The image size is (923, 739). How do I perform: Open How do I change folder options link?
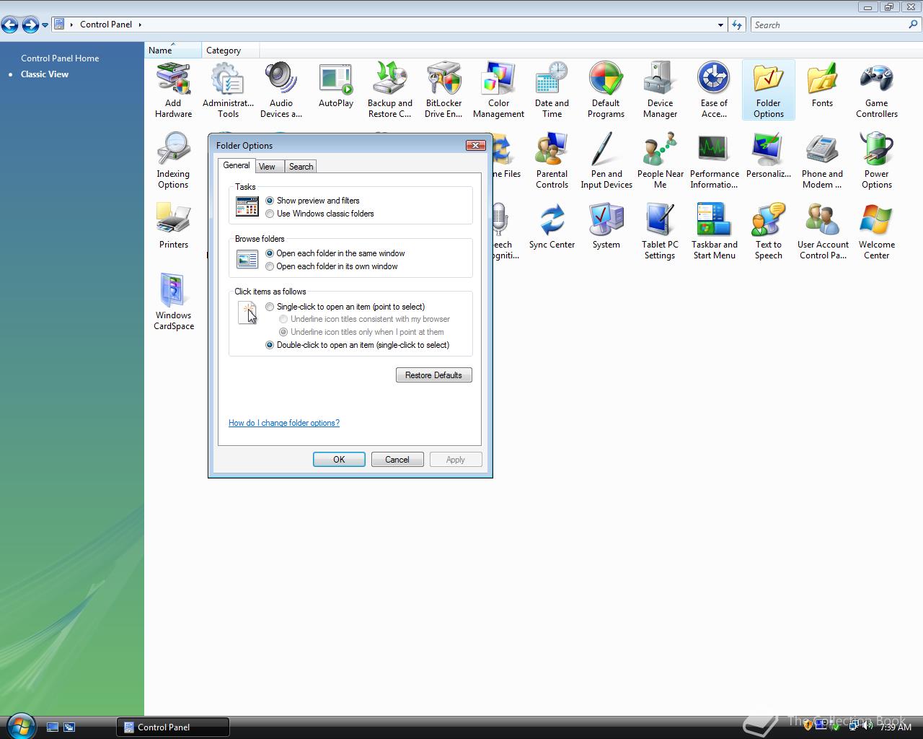tap(284, 423)
